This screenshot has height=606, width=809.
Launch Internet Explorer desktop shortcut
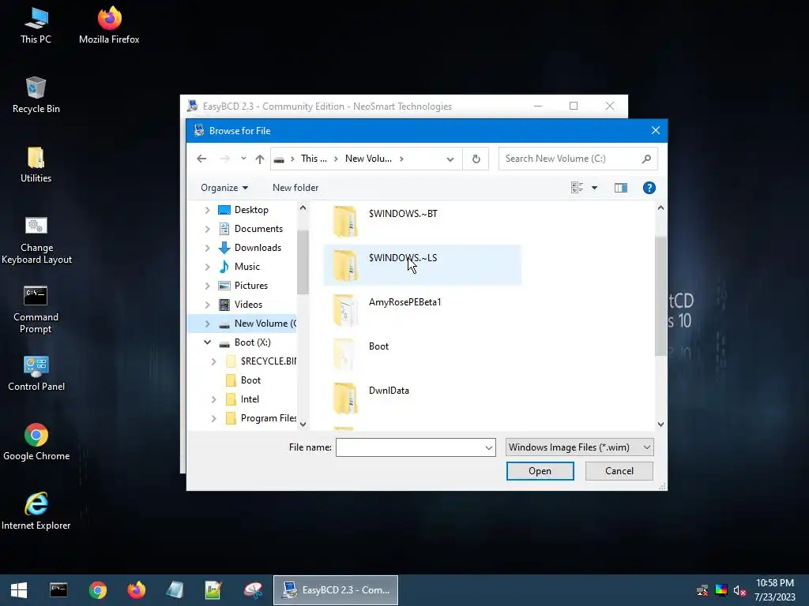pos(36,511)
